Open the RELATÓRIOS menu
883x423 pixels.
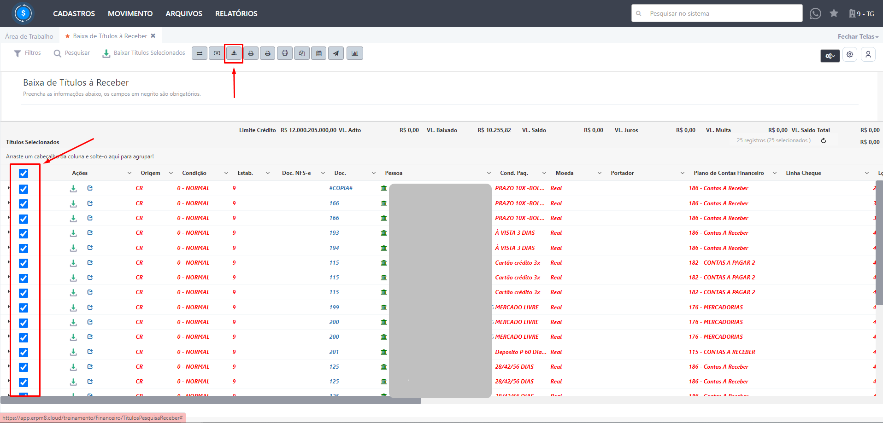click(x=236, y=13)
